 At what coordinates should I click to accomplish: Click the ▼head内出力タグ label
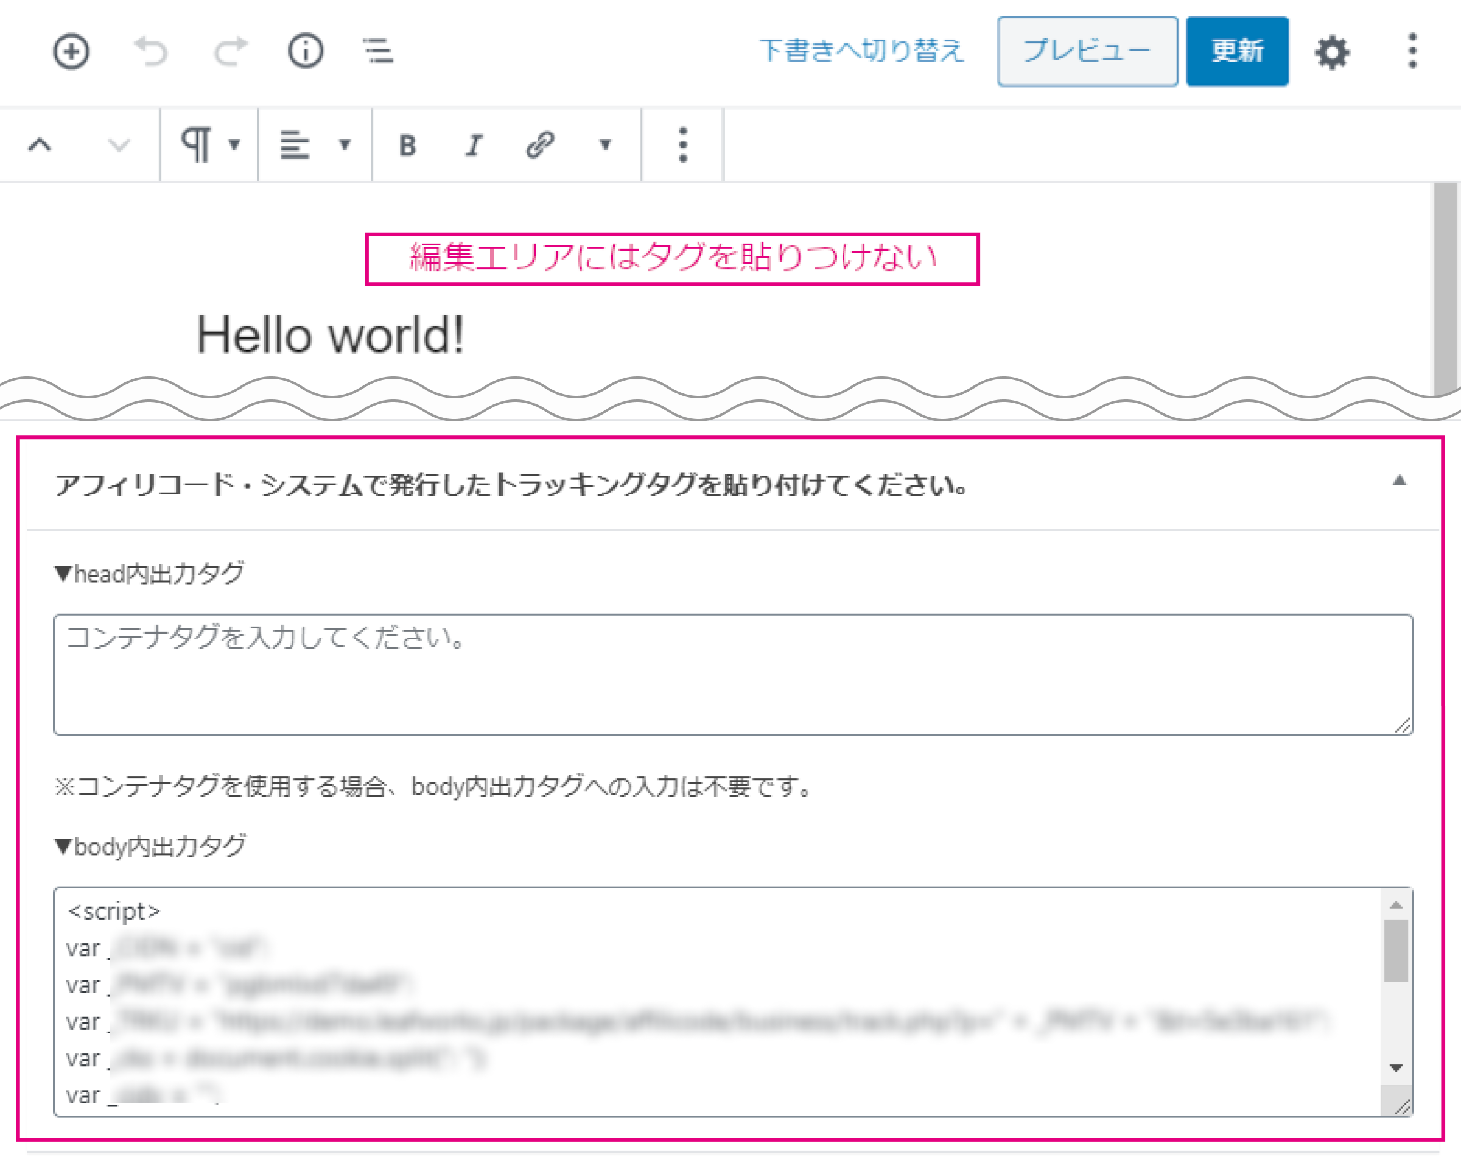click(x=150, y=573)
